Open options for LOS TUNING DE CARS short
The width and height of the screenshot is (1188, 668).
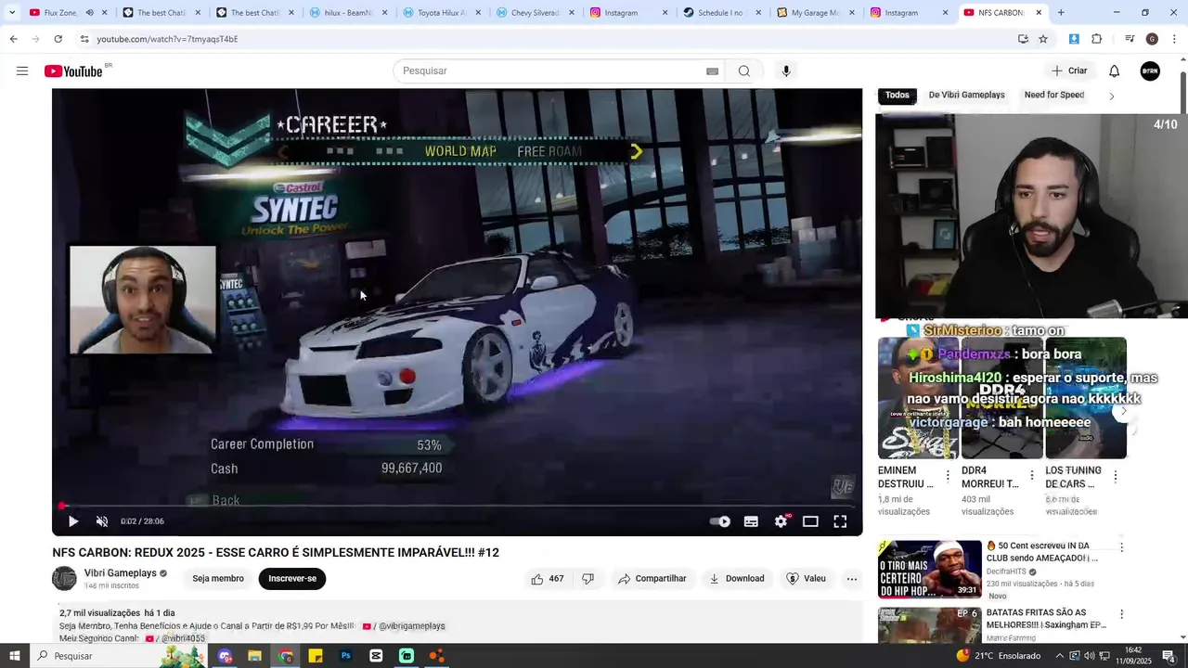[1115, 476]
